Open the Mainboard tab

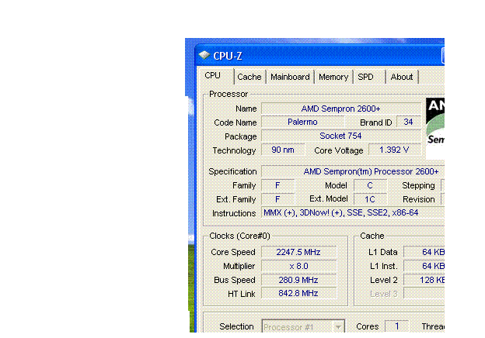point(290,77)
